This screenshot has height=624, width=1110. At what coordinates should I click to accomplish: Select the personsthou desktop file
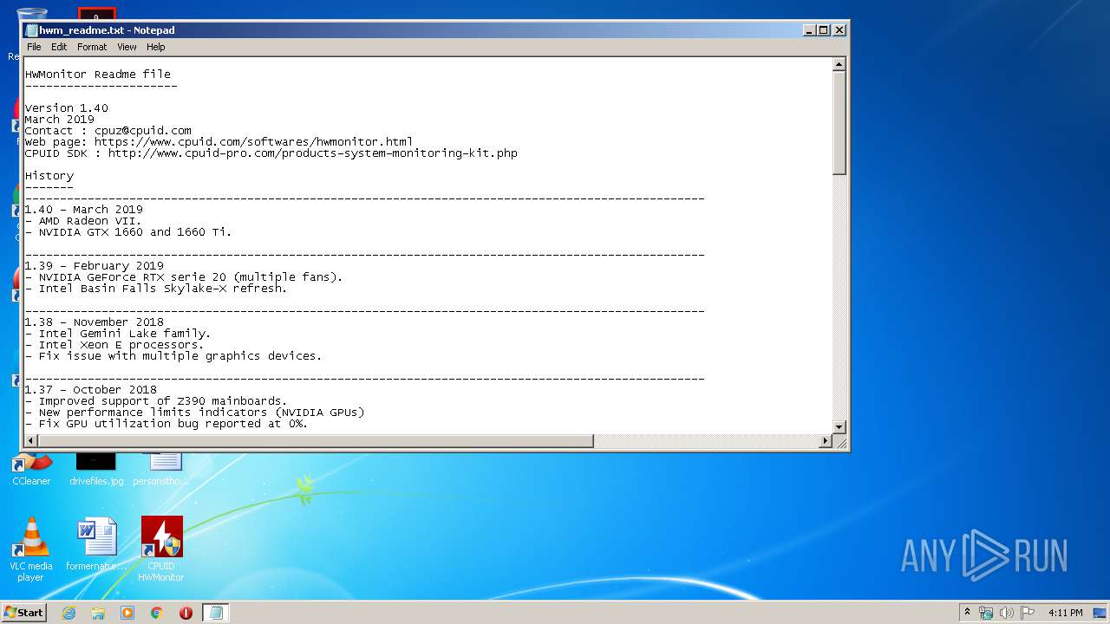tap(161, 471)
